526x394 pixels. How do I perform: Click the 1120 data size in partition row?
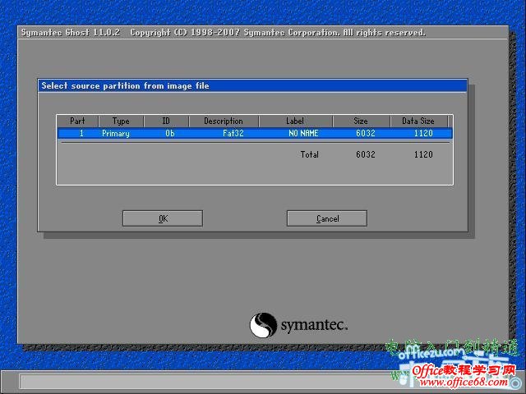pyautogui.click(x=423, y=133)
